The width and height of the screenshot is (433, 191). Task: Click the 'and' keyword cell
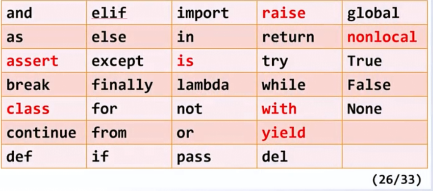pos(20,13)
